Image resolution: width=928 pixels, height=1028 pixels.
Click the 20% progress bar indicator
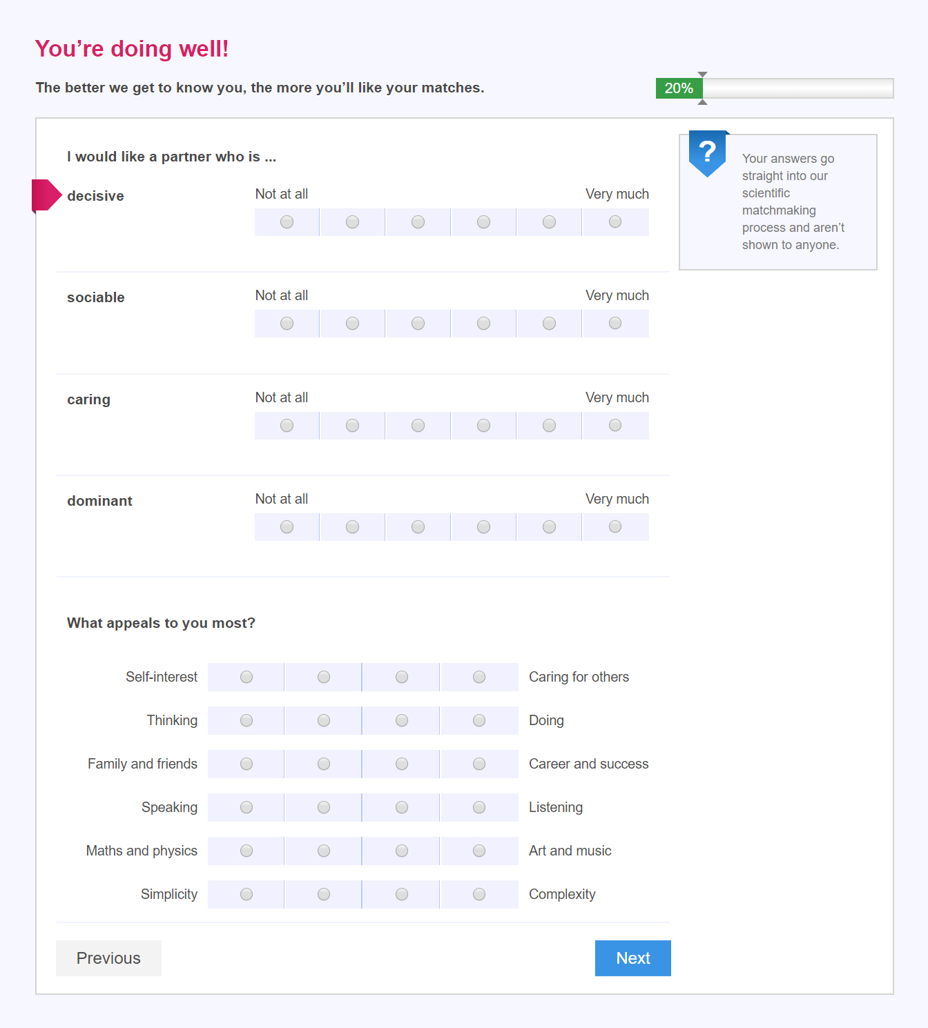(x=679, y=88)
